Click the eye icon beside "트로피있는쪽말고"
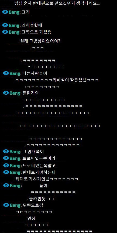 coord(6,165)
